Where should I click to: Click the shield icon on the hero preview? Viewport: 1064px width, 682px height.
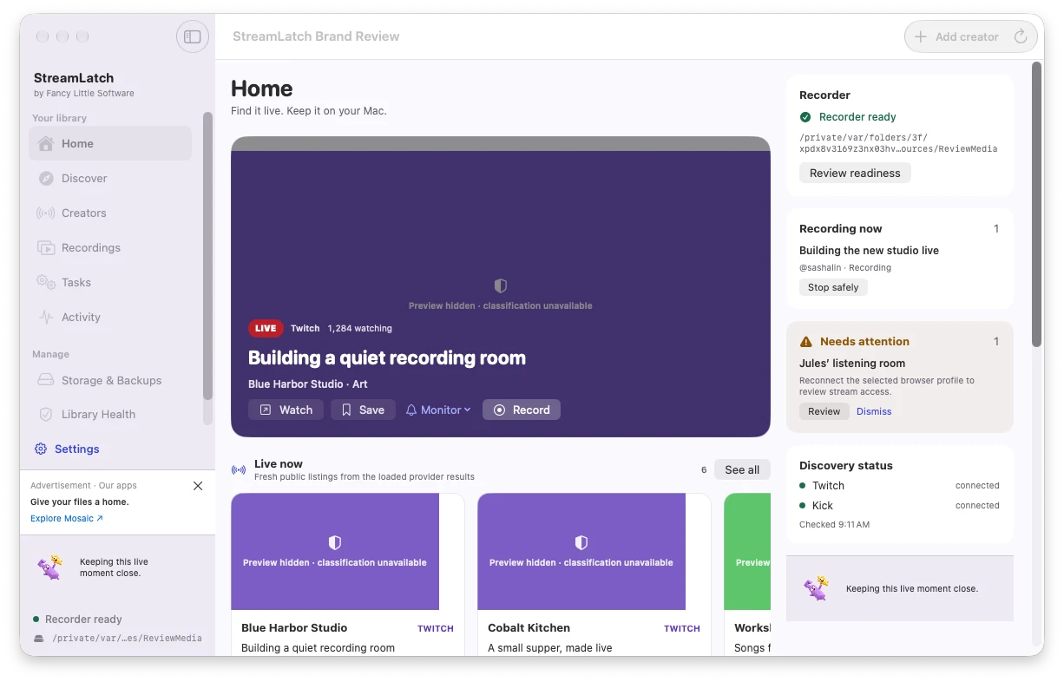click(x=500, y=285)
